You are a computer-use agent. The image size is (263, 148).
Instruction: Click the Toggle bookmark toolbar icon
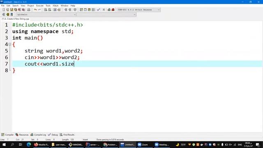75,10
